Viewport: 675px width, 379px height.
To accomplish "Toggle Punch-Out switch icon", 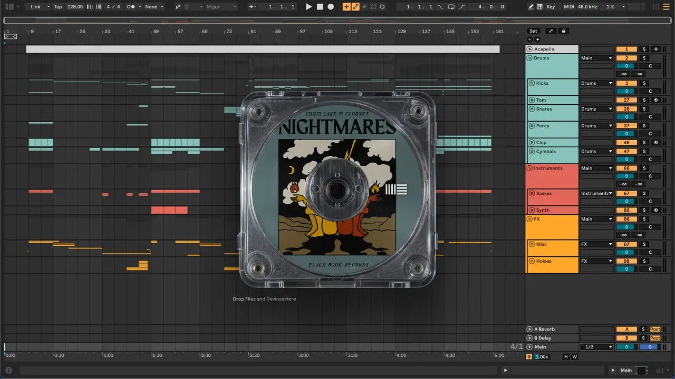I will tap(462, 7).
